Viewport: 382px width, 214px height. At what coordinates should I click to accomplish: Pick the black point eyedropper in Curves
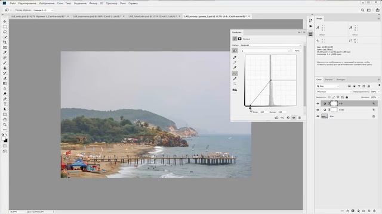pos(235,57)
